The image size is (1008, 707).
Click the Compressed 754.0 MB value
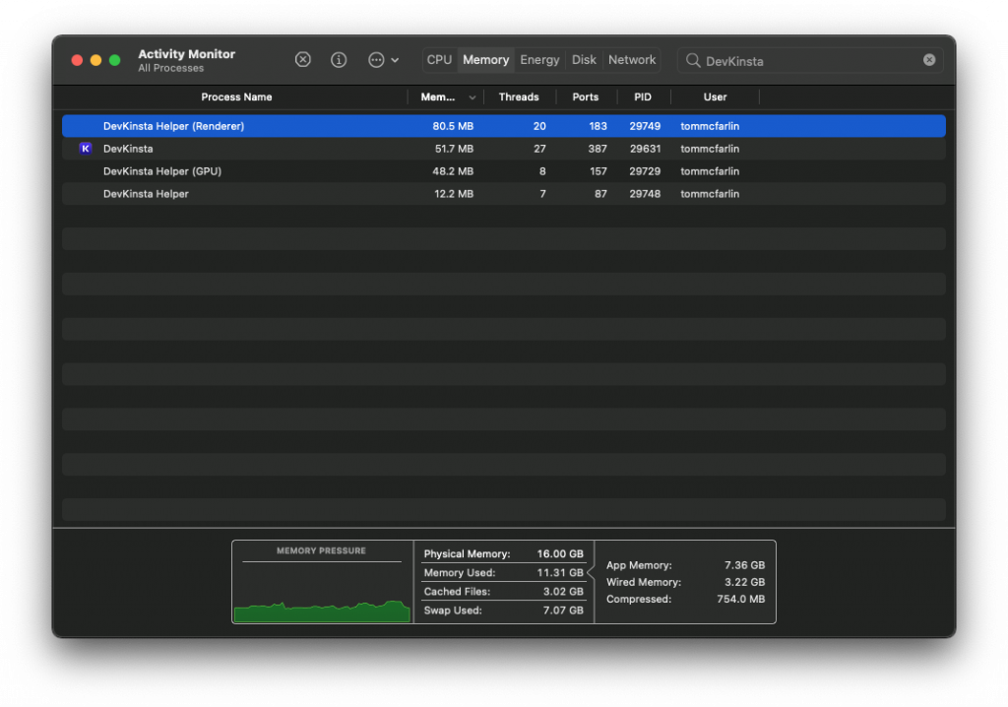point(740,599)
